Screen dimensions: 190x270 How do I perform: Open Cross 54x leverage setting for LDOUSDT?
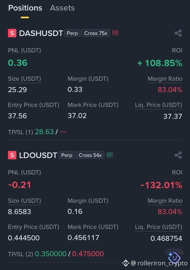[x=90, y=155]
